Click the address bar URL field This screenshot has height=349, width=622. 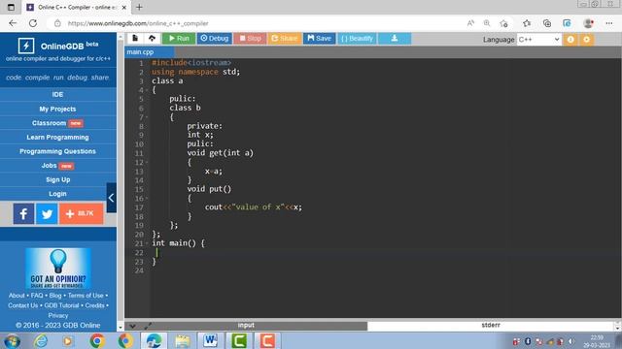(254, 23)
